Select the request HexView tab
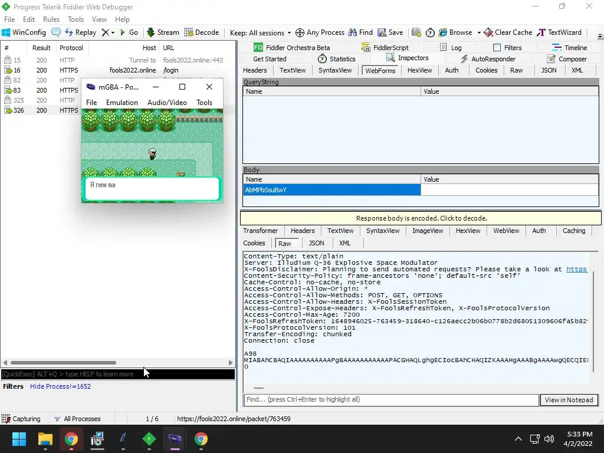This screenshot has height=453, width=604. tap(419, 70)
